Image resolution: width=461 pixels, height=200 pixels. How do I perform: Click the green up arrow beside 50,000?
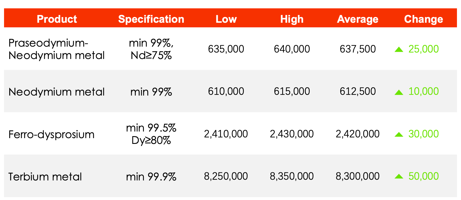[399, 176]
